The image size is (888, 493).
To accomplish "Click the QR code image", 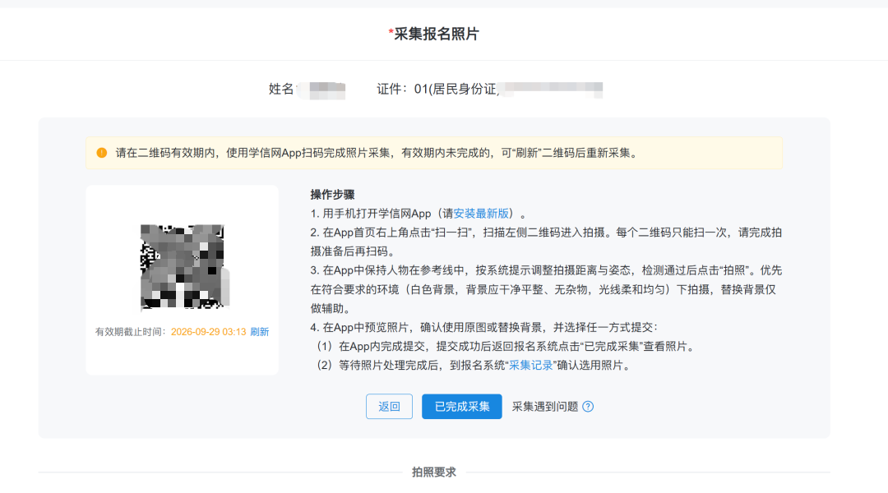I will [x=183, y=266].
